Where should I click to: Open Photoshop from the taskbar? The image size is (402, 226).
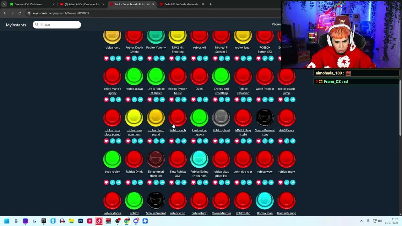[x=80, y=221]
